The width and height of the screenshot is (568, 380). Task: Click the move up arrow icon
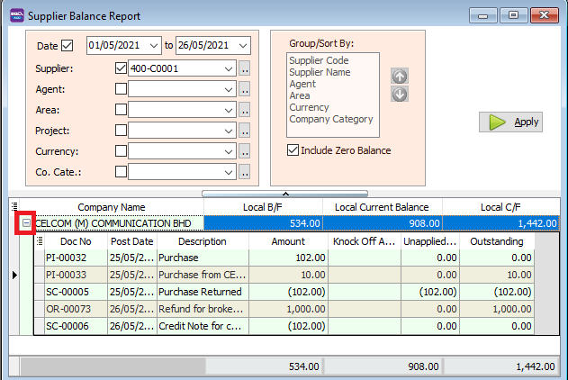pos(400,77)
